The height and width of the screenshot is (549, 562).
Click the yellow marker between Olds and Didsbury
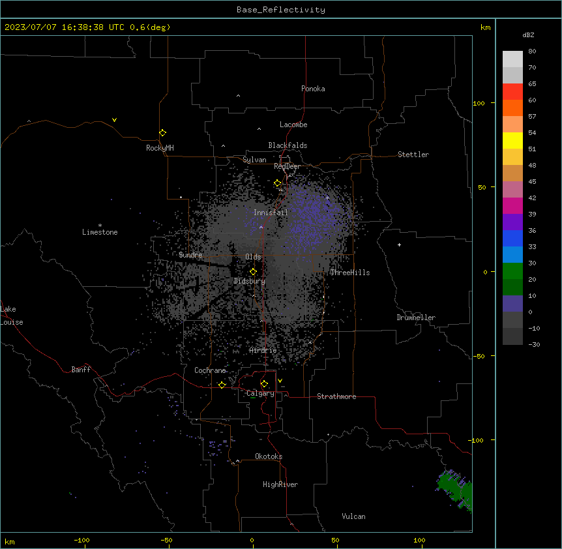[x=253, y=272]
